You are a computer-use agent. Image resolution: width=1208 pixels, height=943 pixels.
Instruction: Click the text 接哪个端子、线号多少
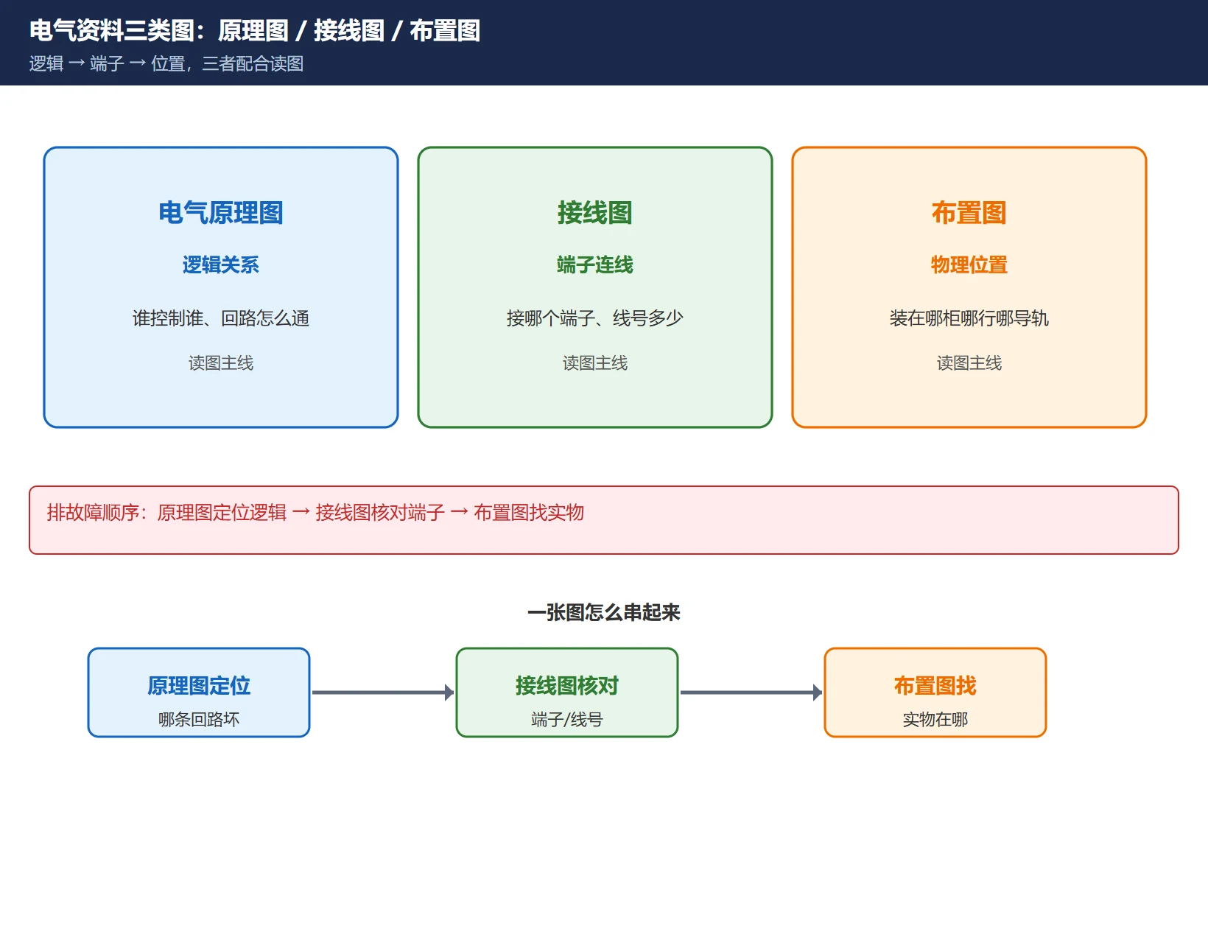595,318
